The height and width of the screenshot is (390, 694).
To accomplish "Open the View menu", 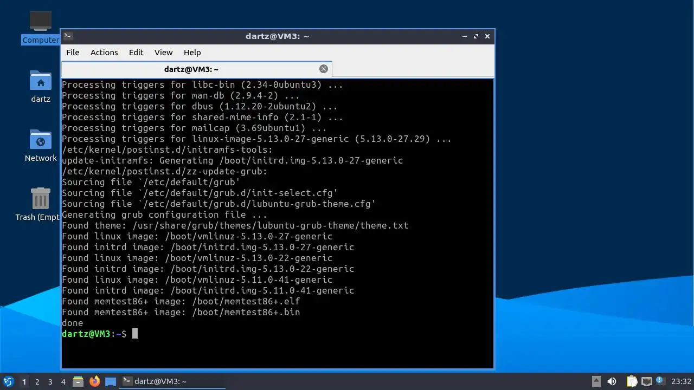I will [163, 53].
